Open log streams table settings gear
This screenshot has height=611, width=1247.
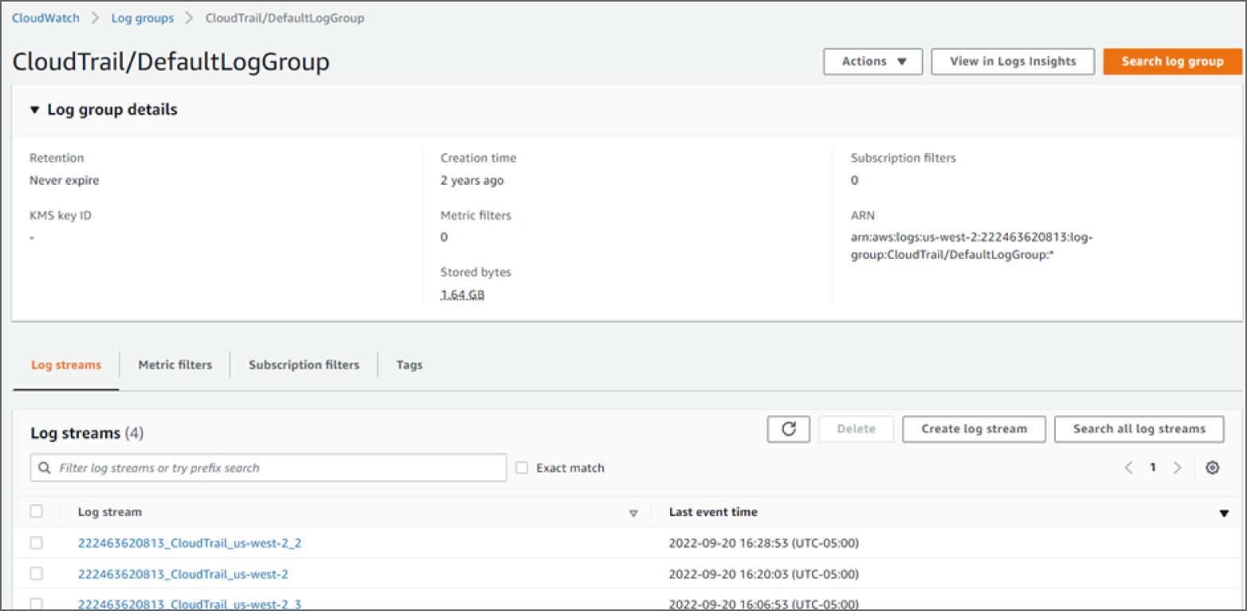(x=1212, y=468)
